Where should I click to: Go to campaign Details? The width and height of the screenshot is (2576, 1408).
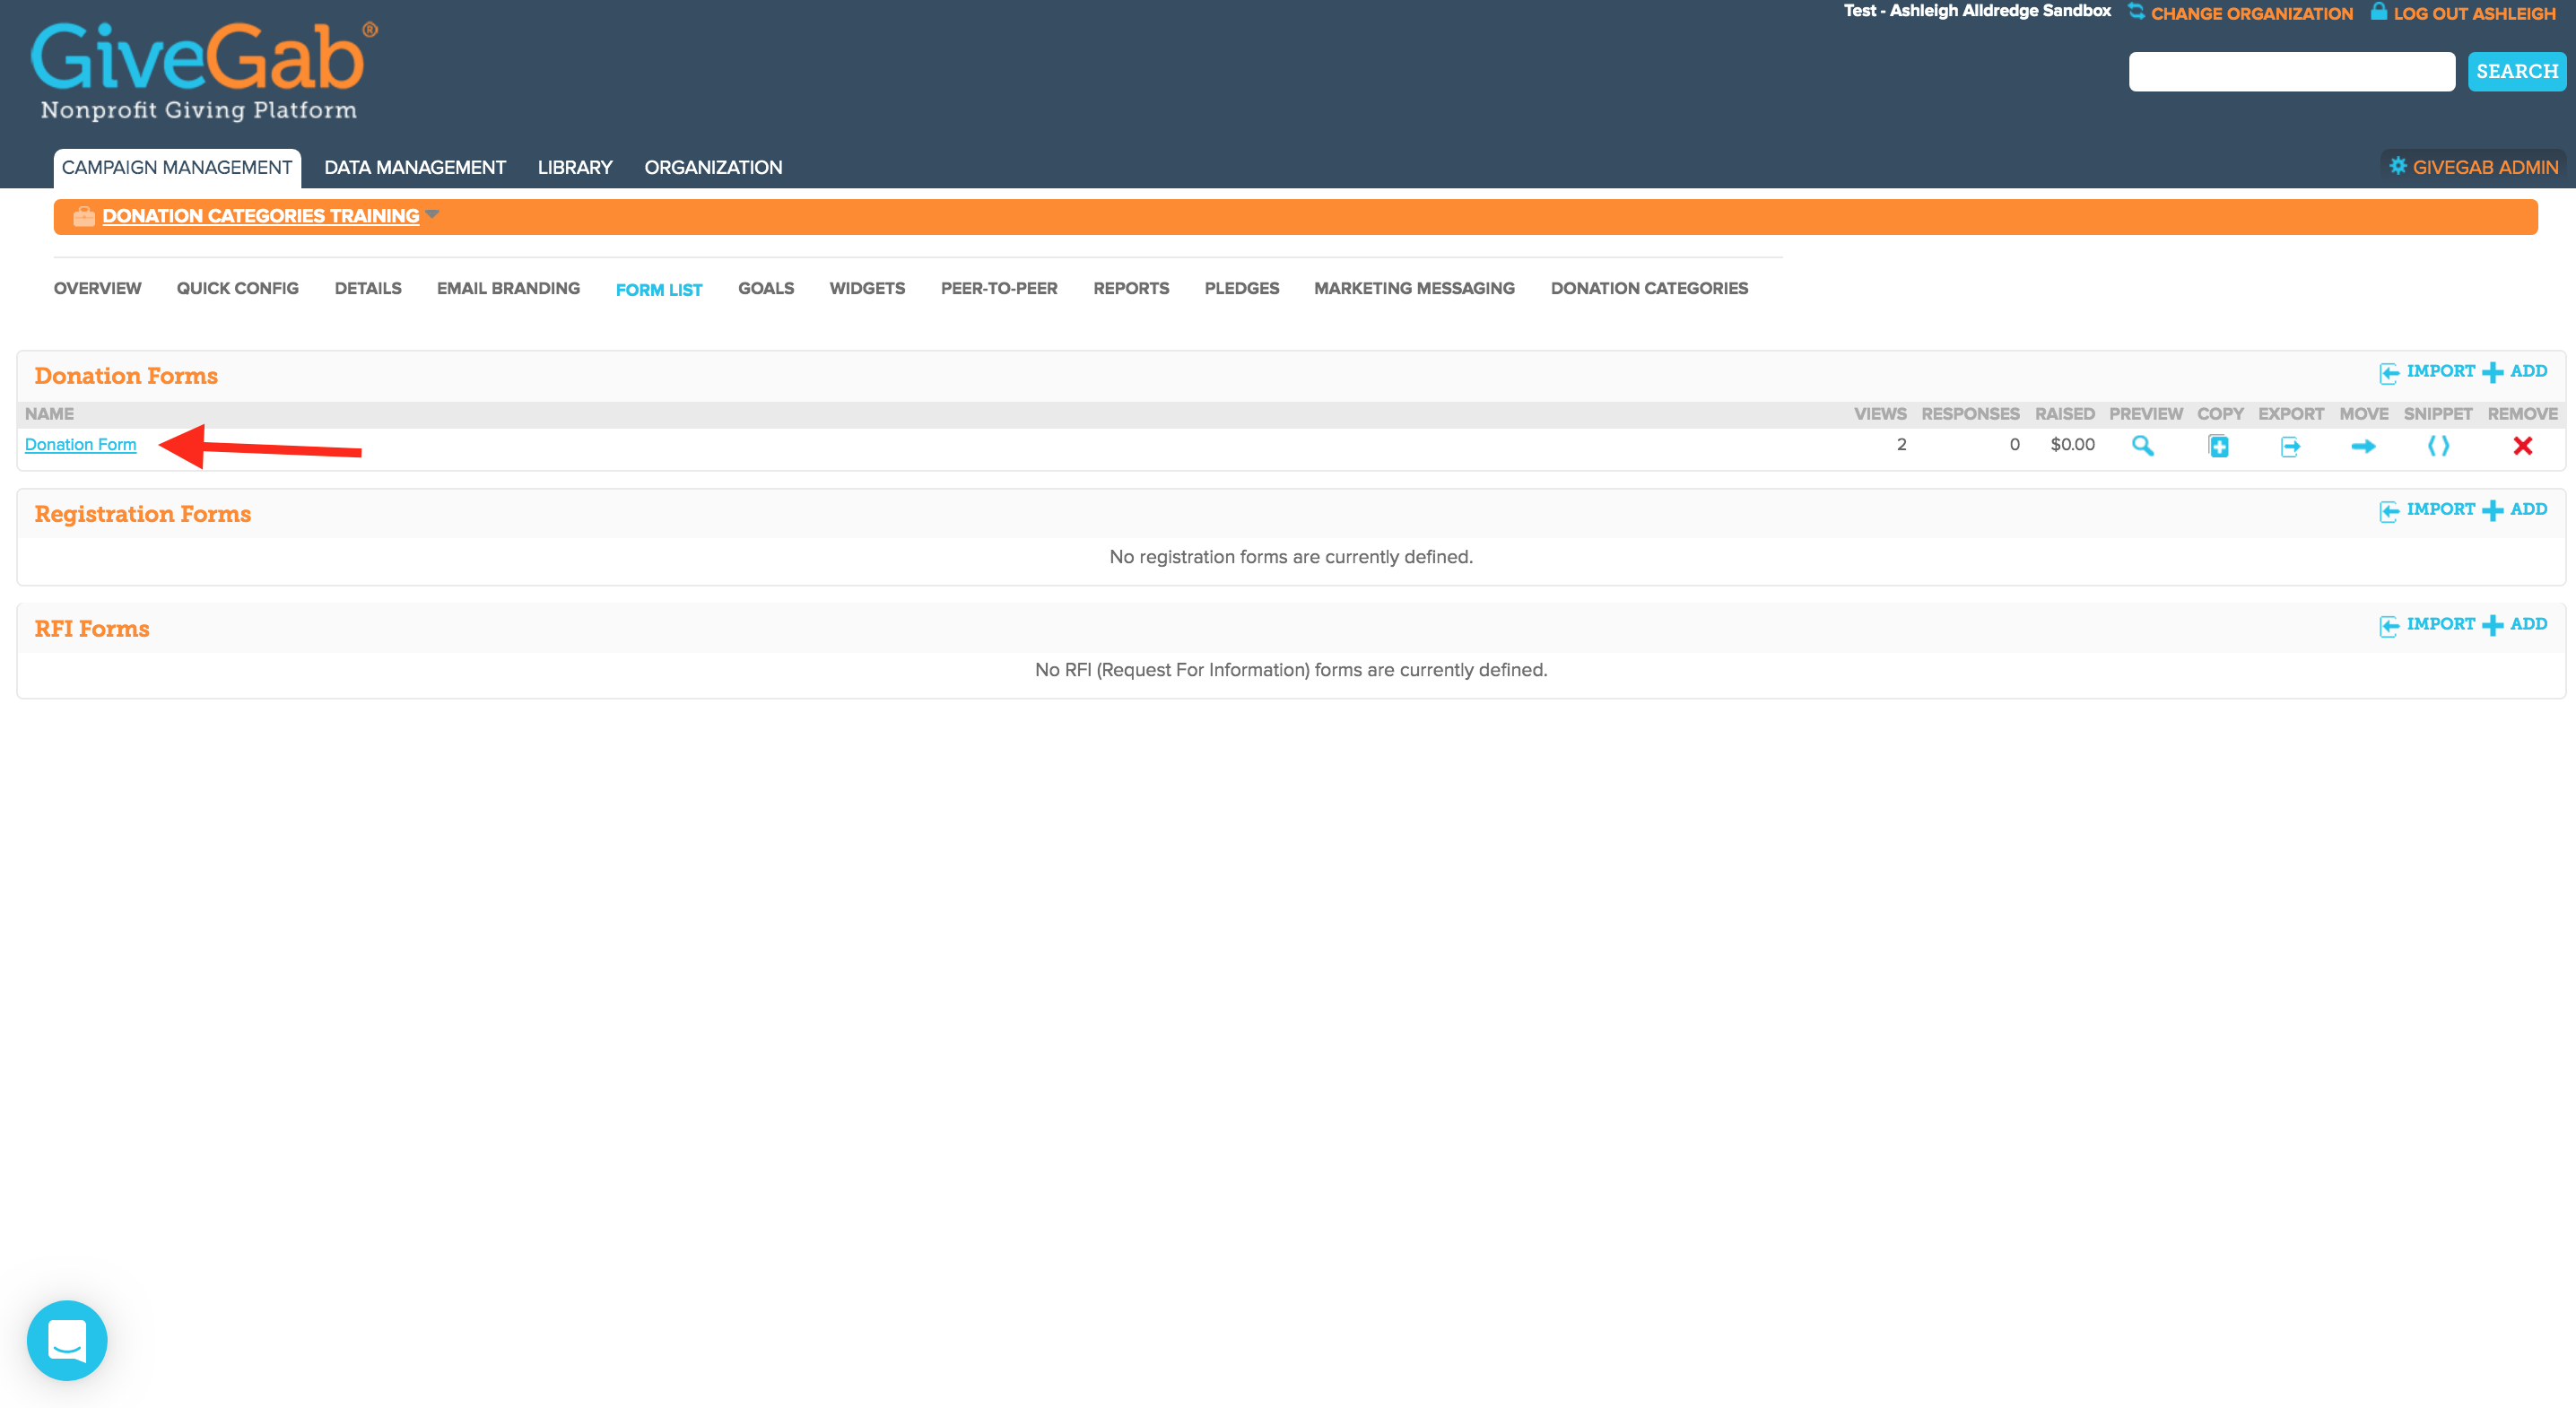pos(368,288)
